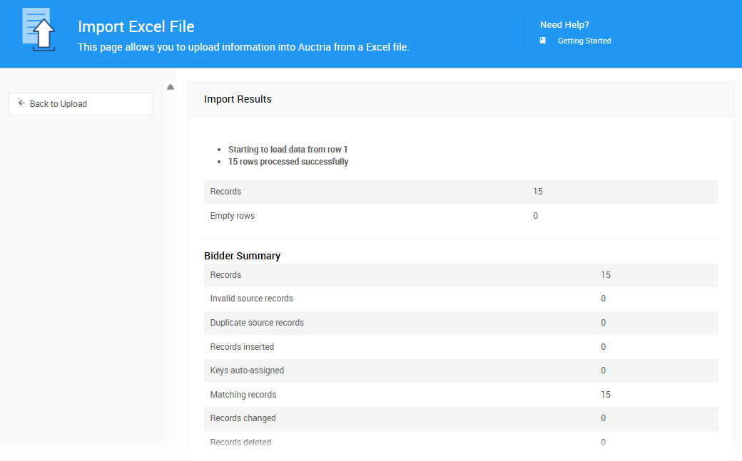Select the Records row showing 15
Image resolution: width=742 pixels, height=461 pixels.
[462, 191]
